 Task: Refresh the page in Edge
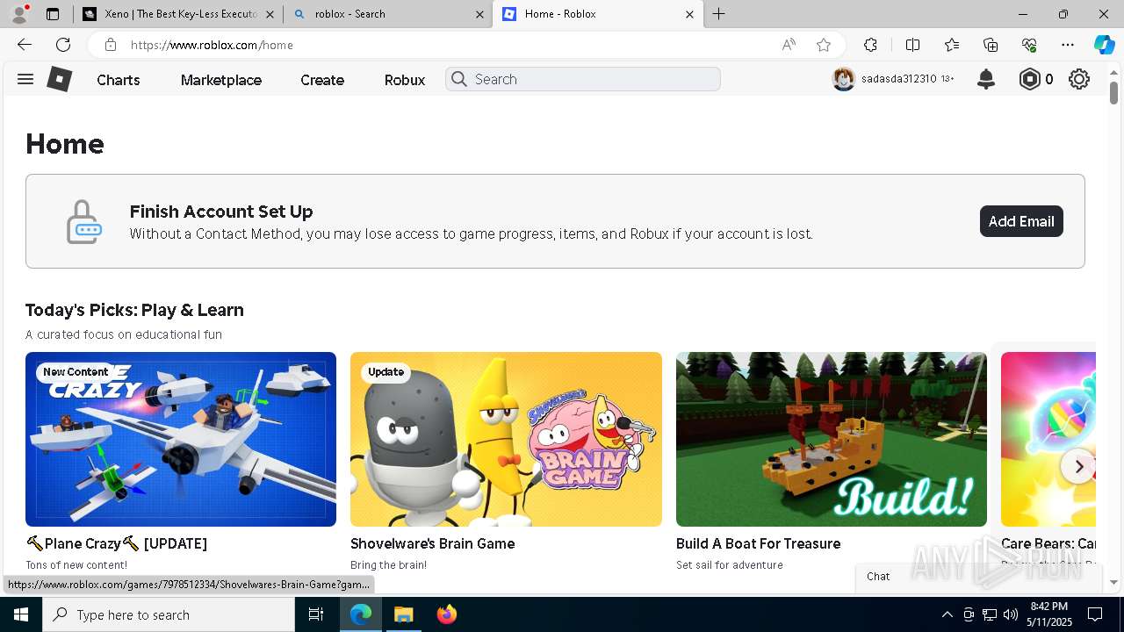coord(63,45)
